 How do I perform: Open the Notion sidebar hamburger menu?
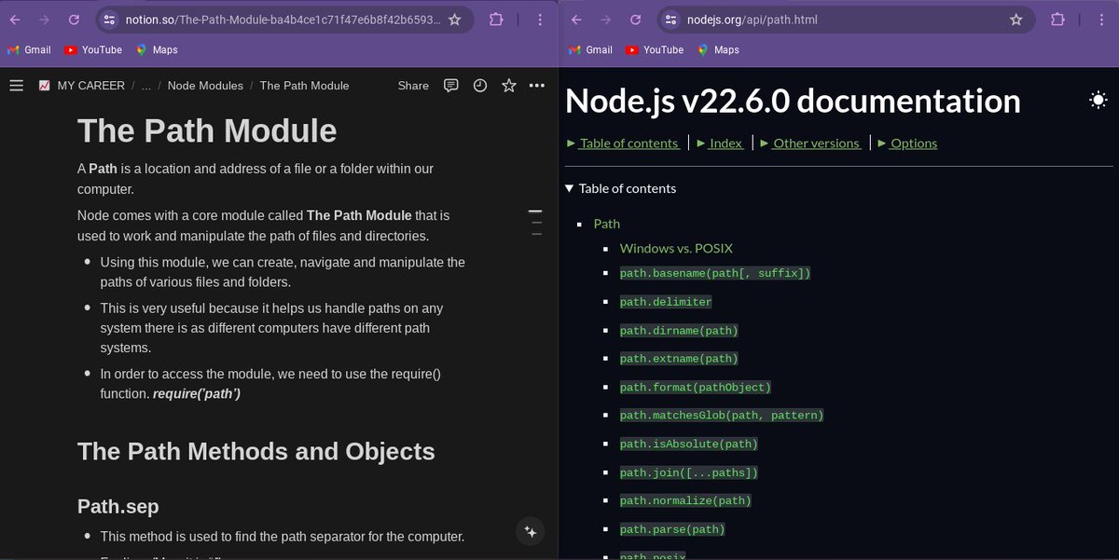coord(16,85)
